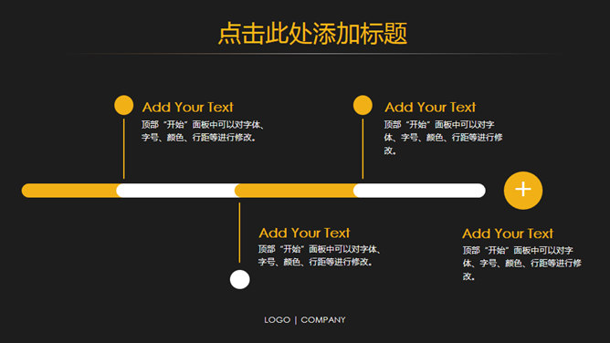This screenshot has width=610, height=343.
Task: Select the yellow timeline segment in the middle
Action: (x=295, y=191)
